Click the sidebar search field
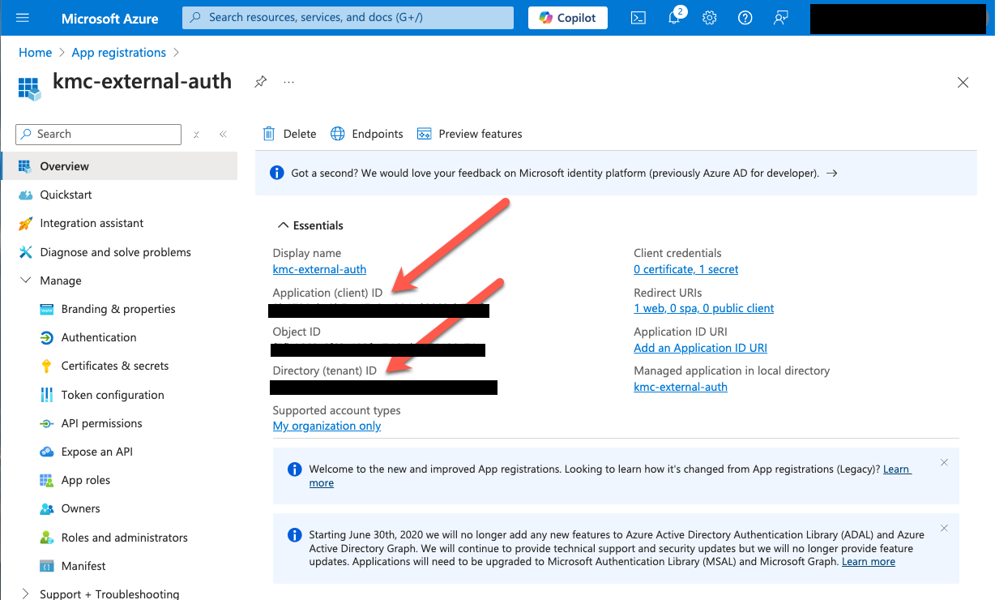The image size is (995, 600). [x=97, y=134]
